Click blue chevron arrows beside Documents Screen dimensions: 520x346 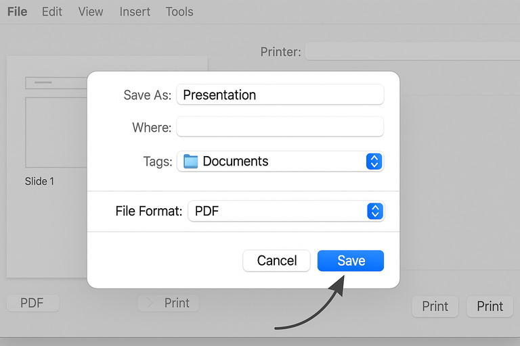pos(374,162)
